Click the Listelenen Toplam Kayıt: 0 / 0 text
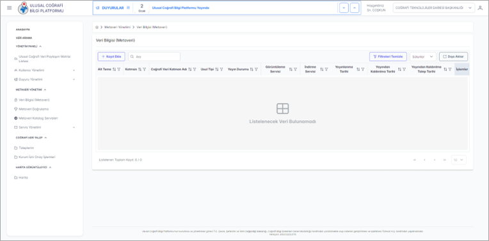 click(x=120, y=160)
